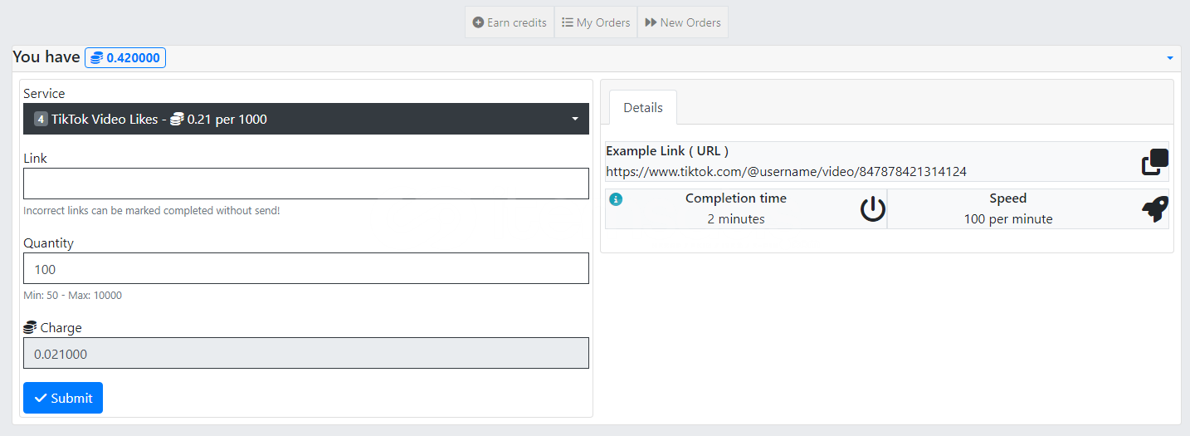Click into the Quantity field

tap(305, 268)
